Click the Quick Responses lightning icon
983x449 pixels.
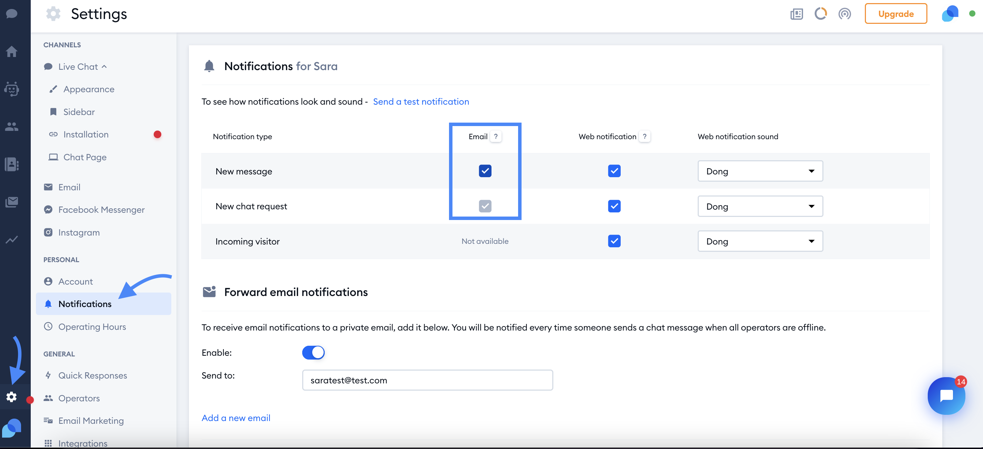[x=48, y=375]
